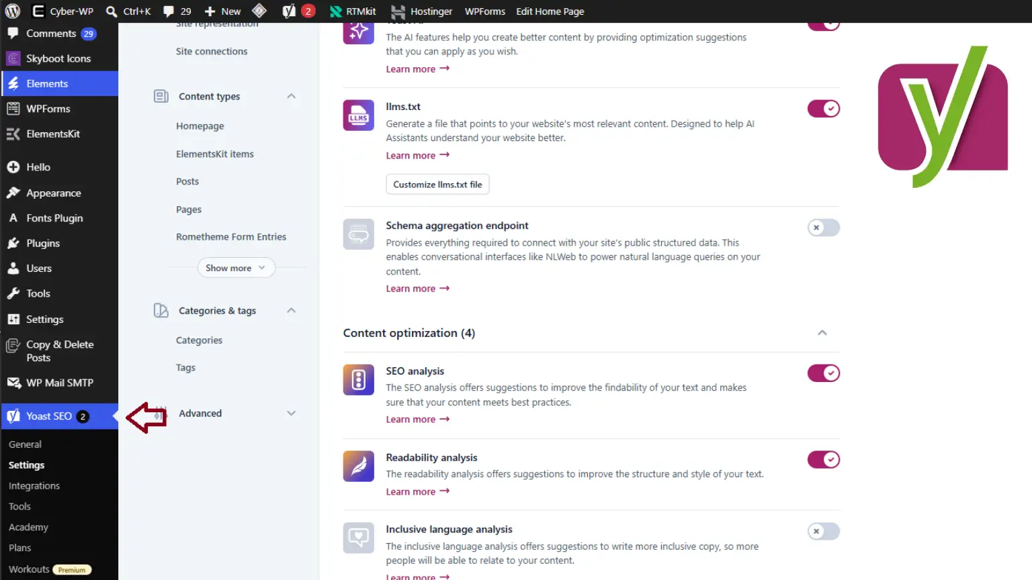Follow Learn more under llms.txt

[x=417, y=156]
